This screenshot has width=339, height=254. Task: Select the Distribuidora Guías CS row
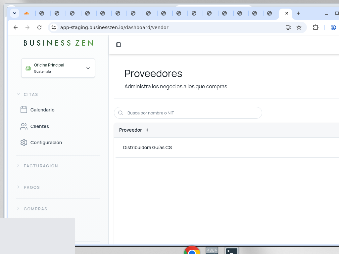[x=227, y=148]
